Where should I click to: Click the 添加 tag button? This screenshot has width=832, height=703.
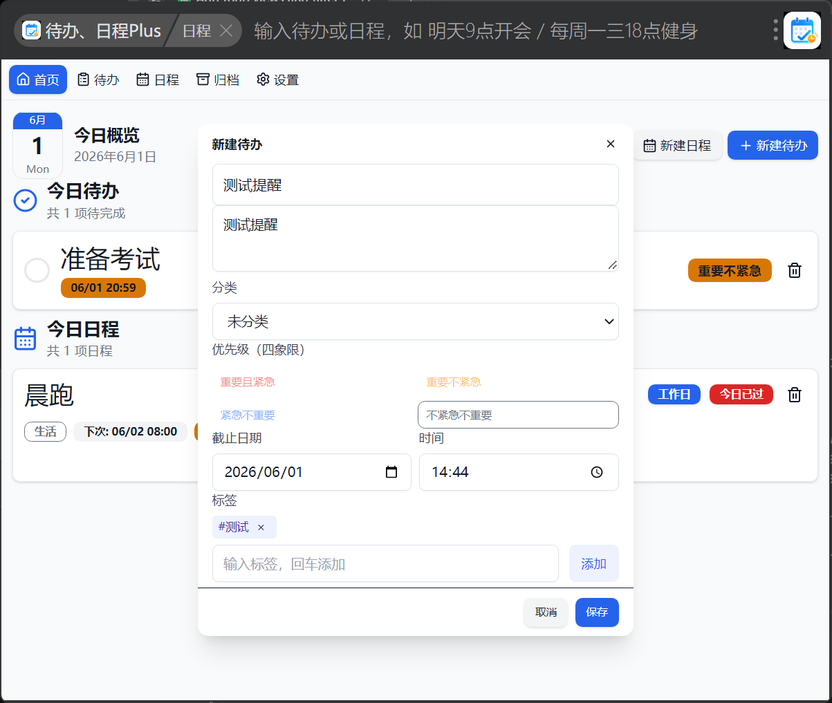pos(593,563)
